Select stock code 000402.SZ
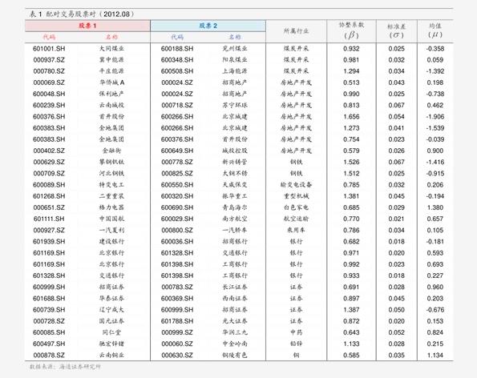Image resolution: width=477 pixels, height=378 pixels. point(49,151)
